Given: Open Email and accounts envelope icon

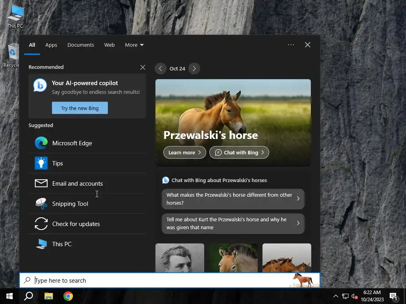Looking at the screenshot, I should click(41, 184).
